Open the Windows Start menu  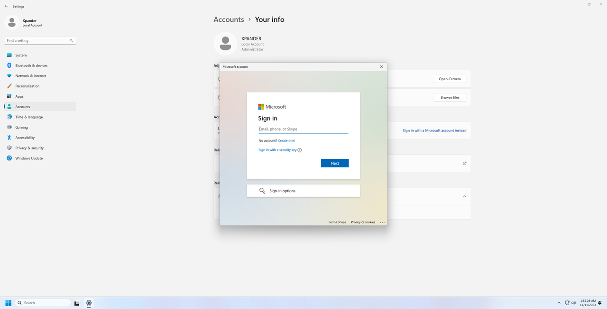tap(8, 303)
